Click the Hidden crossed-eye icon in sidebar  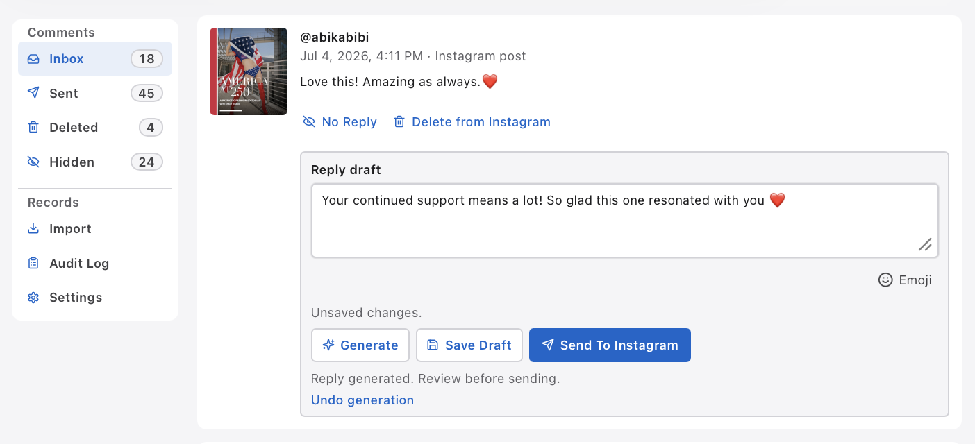pyautogui.click(x=33, y=162)
